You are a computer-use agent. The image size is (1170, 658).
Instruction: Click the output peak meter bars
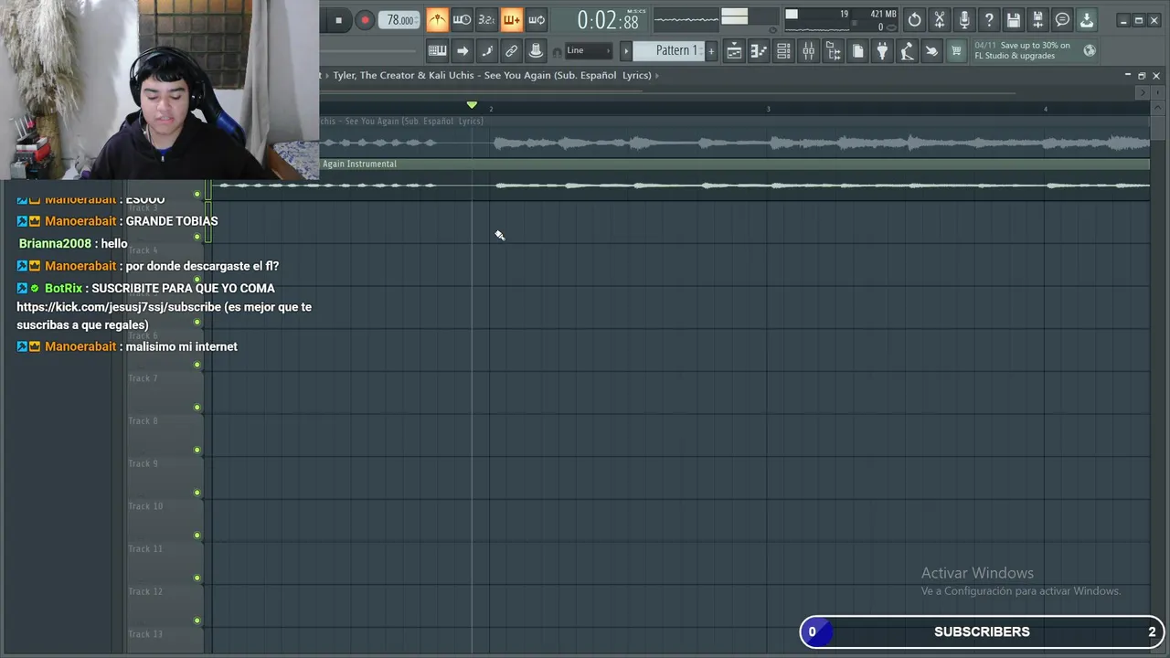point(734,17)
